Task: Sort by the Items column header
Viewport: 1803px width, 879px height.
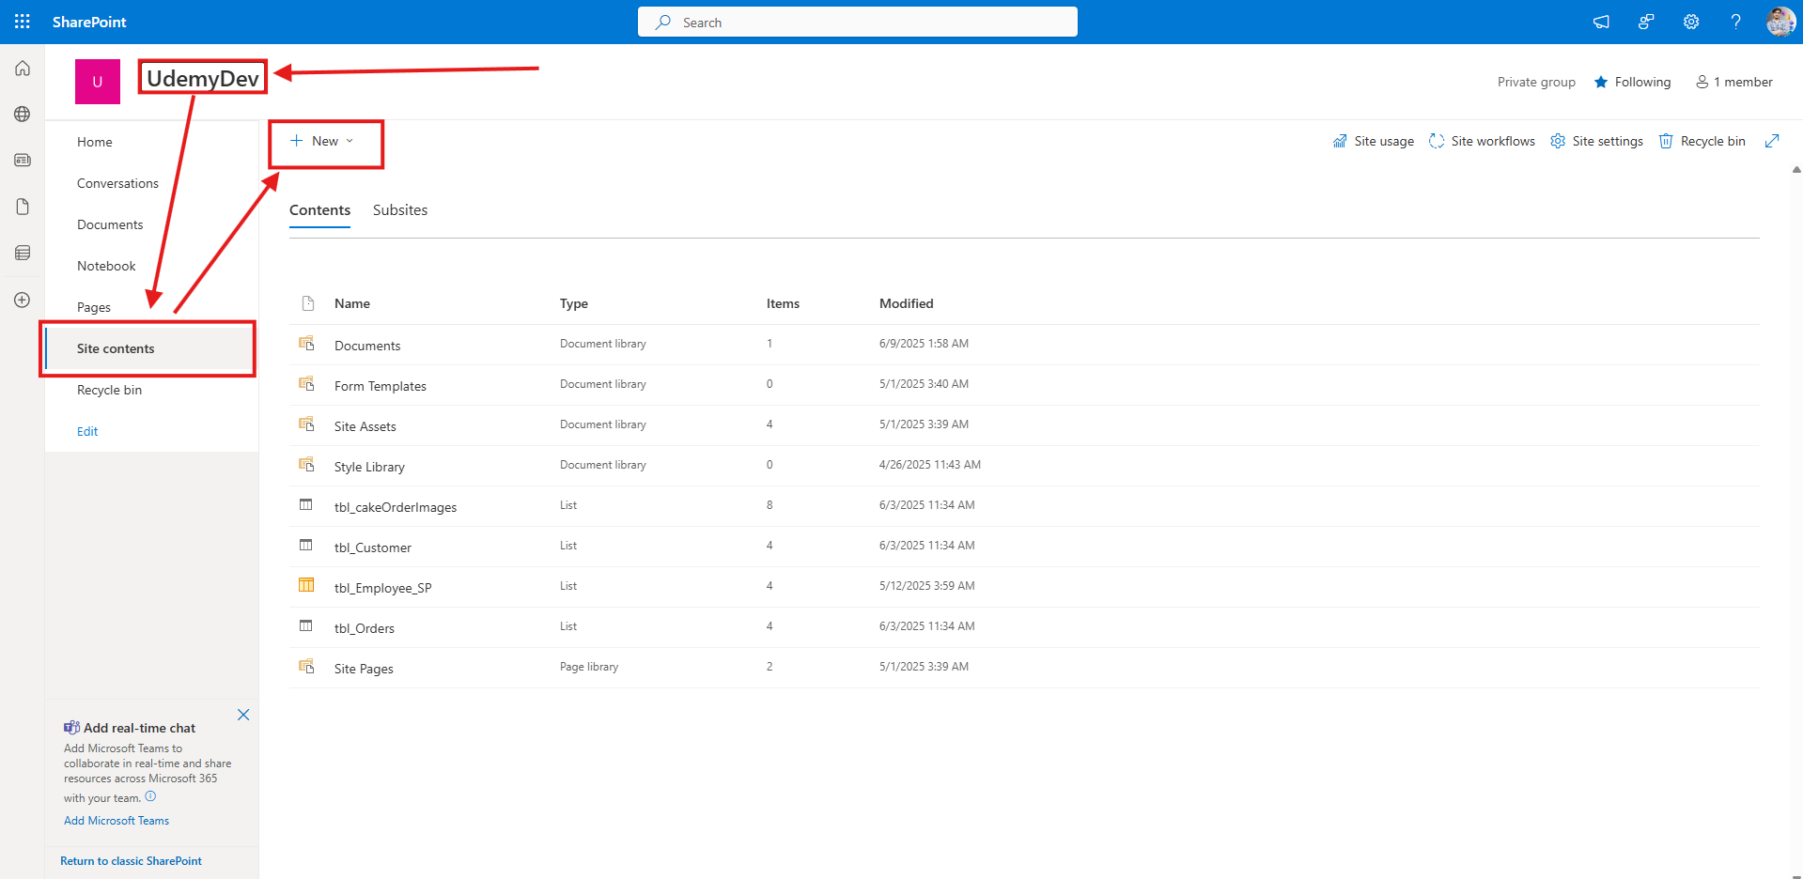Action: 783,303
